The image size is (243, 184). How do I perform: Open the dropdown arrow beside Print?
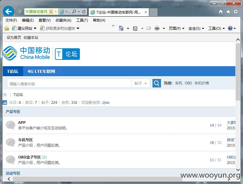(164, 29)
